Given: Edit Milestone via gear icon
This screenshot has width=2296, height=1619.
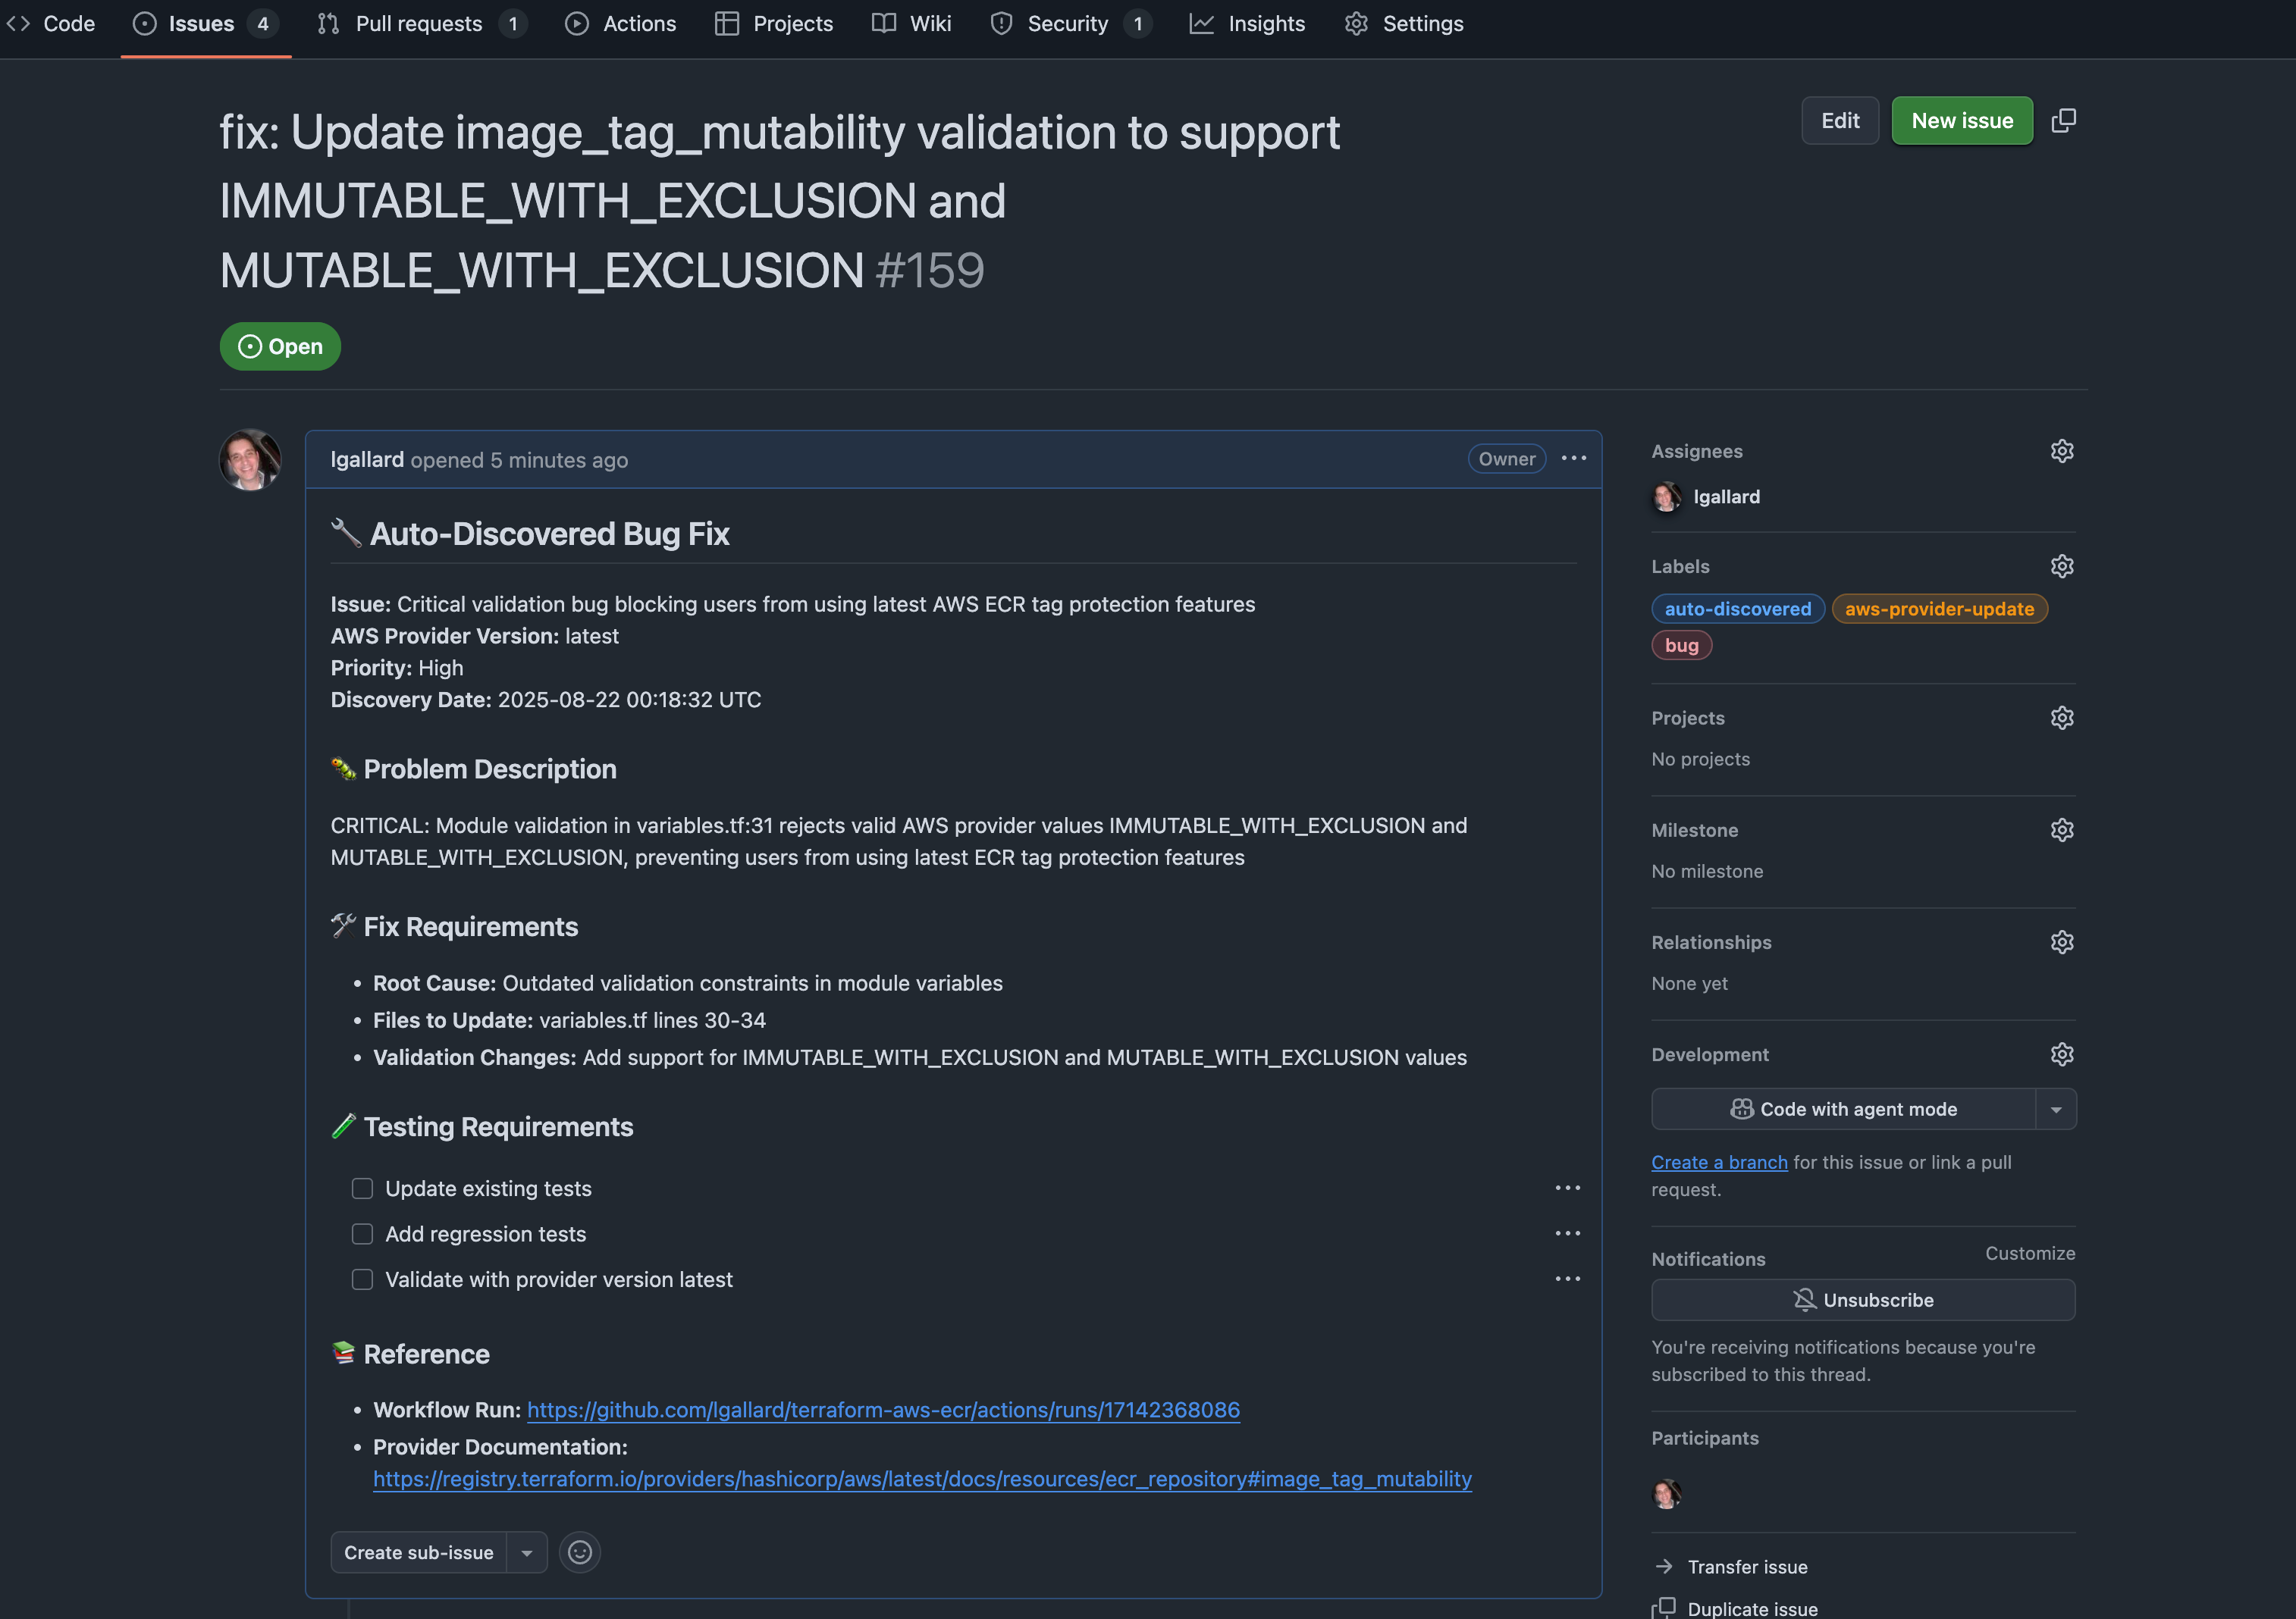Looking at the screenshot, I should [x=2062, y=831].
